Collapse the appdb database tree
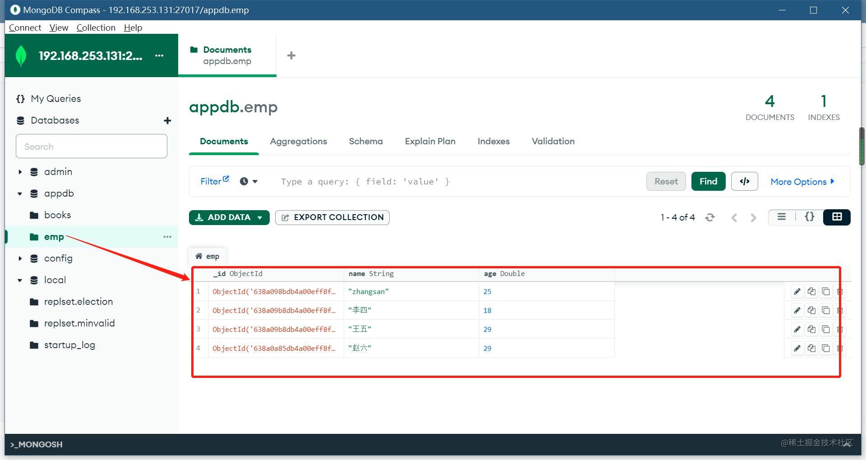 (20, 193)
